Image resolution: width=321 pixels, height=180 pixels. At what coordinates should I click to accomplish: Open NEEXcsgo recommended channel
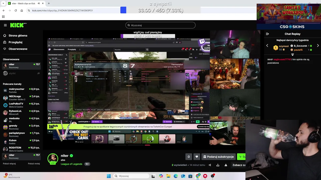(21, 98)
